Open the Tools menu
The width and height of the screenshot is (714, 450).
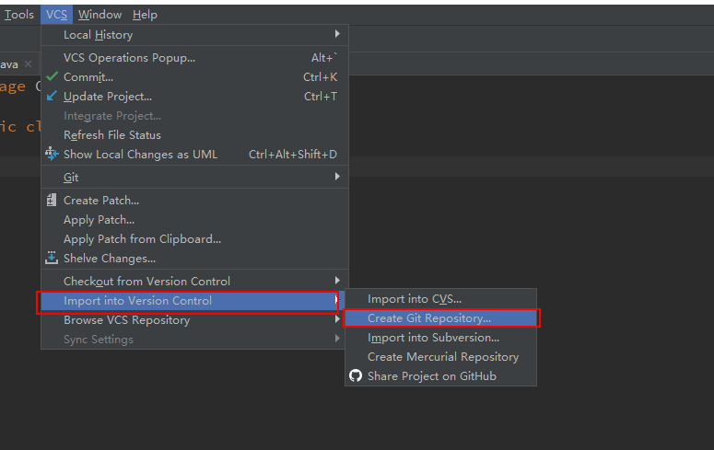click(x=18, y=15)
